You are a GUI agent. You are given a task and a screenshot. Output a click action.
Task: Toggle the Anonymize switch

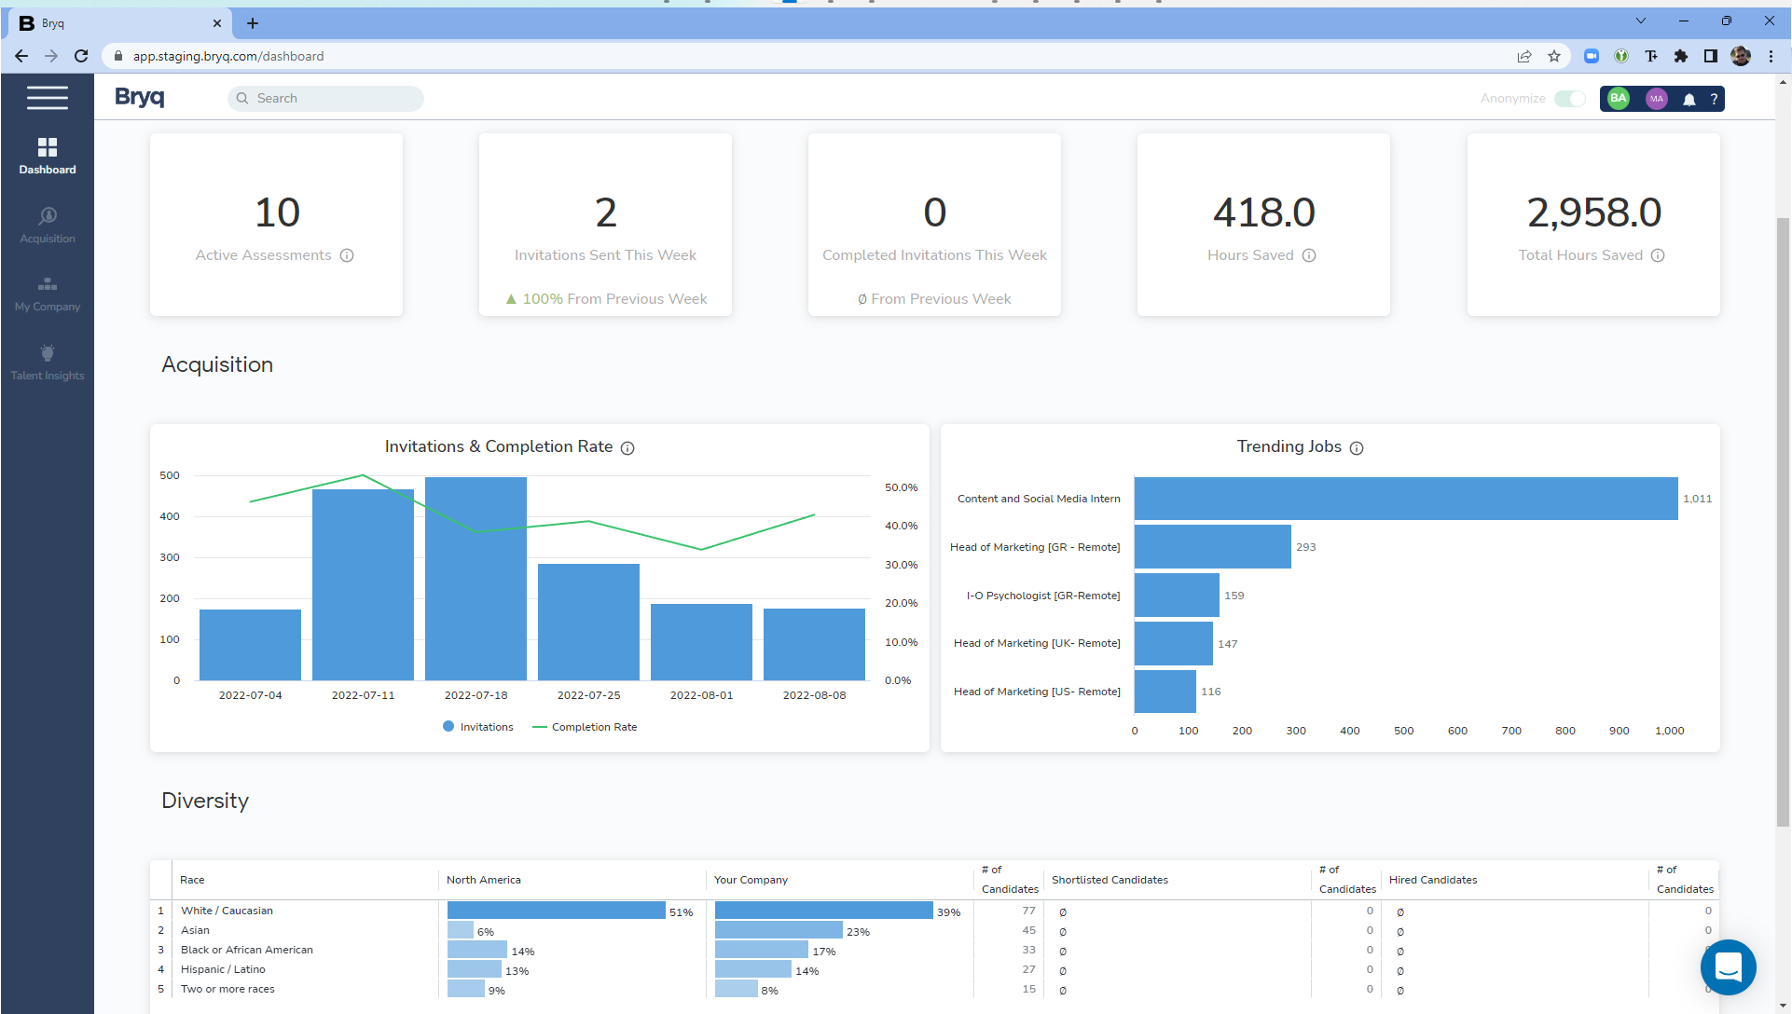click(1570, 99)
